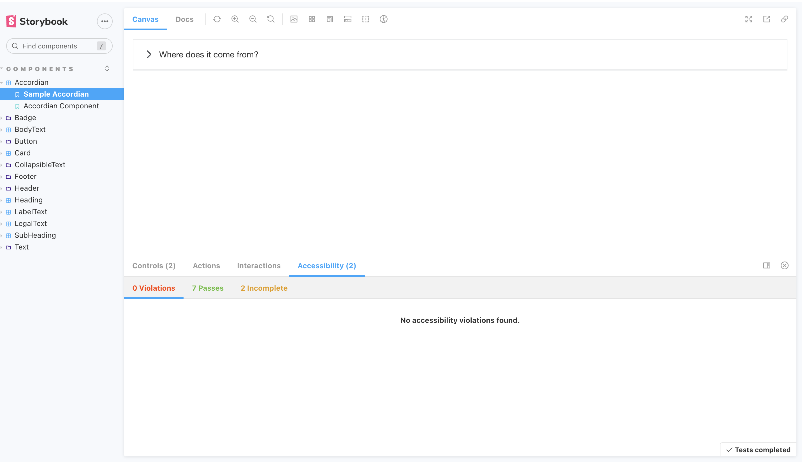Collapse the Accordian tree node
Image resolution: width=802 pixels, height=462 pixels.
31,82
